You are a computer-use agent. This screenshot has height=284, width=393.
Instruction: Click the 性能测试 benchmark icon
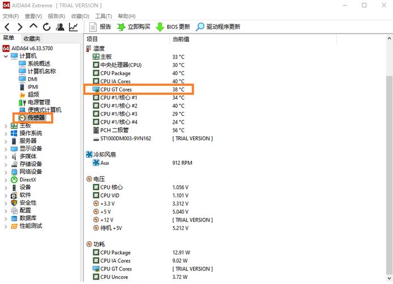coord(14,226)
